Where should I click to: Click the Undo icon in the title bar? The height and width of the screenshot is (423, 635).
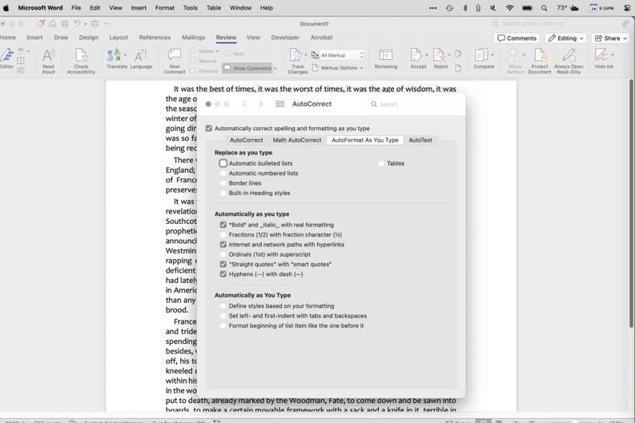tap(77, 24)
